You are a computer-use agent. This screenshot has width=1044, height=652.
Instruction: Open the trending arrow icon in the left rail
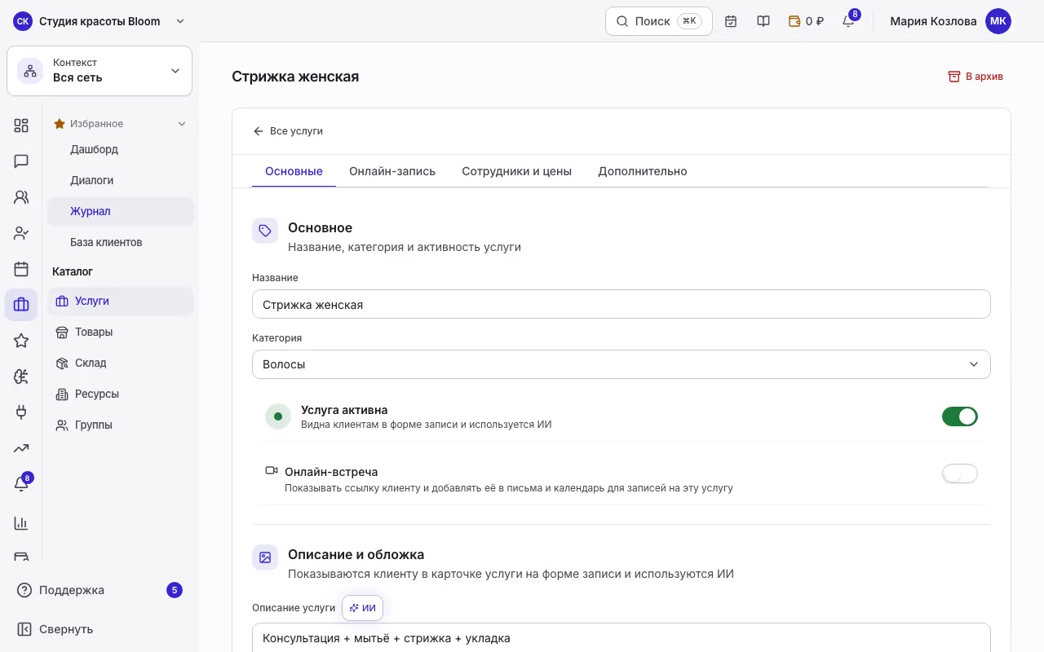[x=21, y=448]
